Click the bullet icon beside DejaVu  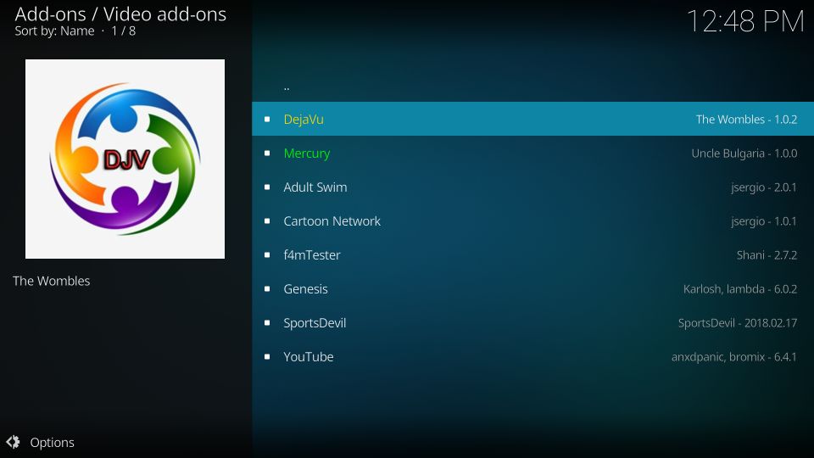tap(267, 120)
